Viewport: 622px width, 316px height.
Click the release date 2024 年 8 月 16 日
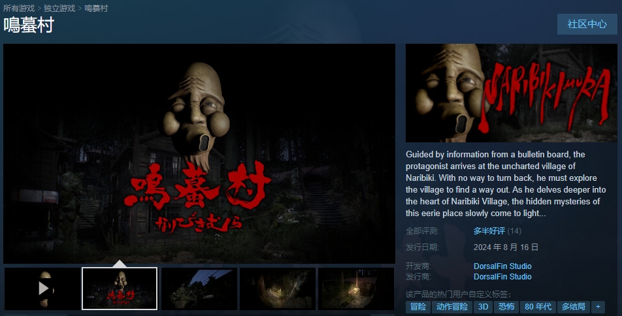coord(506,247)
